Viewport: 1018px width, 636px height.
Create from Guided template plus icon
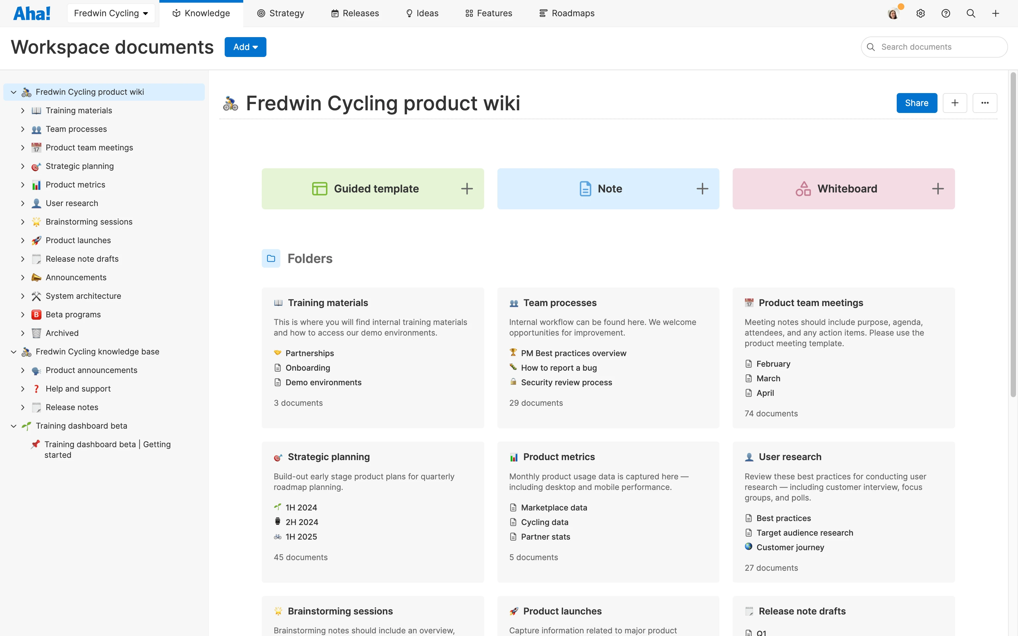click(x=467, y=188)
